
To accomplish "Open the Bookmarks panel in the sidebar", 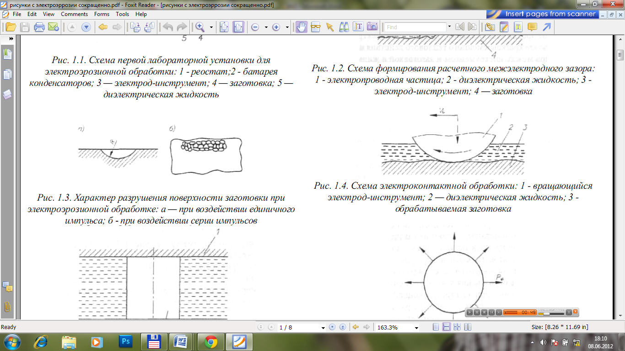I will pyautogui.click(x=7, y=54).
